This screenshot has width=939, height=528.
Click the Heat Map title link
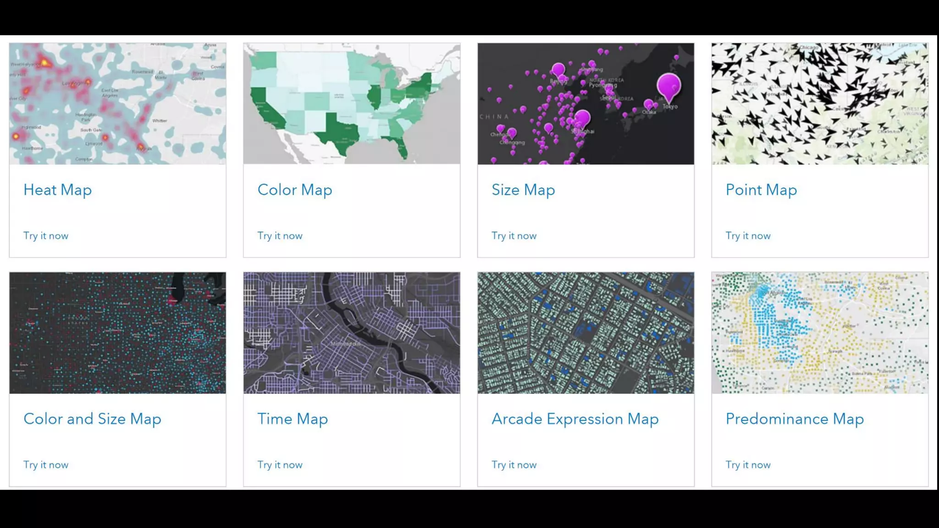57,190
